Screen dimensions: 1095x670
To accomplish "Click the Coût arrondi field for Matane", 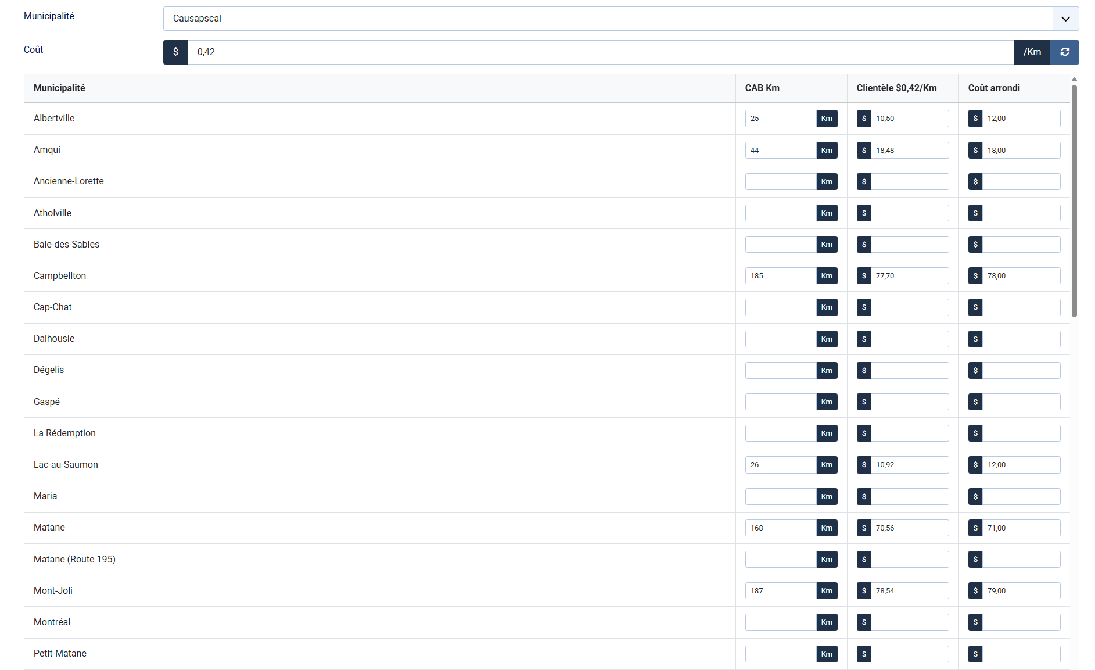I will click(x=1021, y=528).
